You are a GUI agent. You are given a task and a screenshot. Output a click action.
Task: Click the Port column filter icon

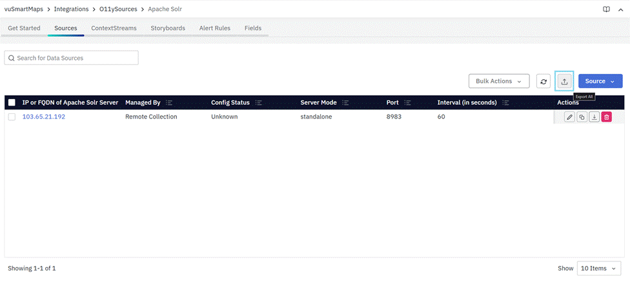(407, 103)
